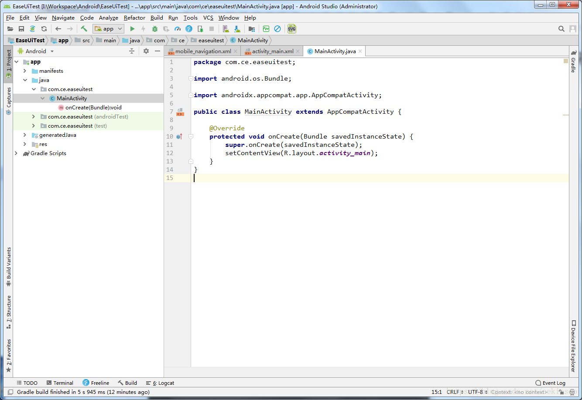The height and width of the screenshot is (400, 582).
Task: Click the override gutter marker on line 10
Action: [179, 136]
